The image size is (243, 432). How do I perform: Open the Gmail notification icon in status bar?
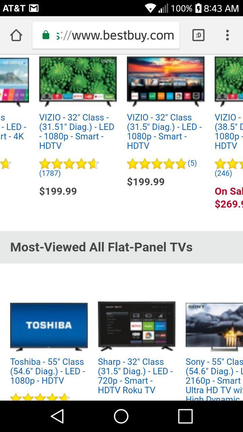(34, 8)
